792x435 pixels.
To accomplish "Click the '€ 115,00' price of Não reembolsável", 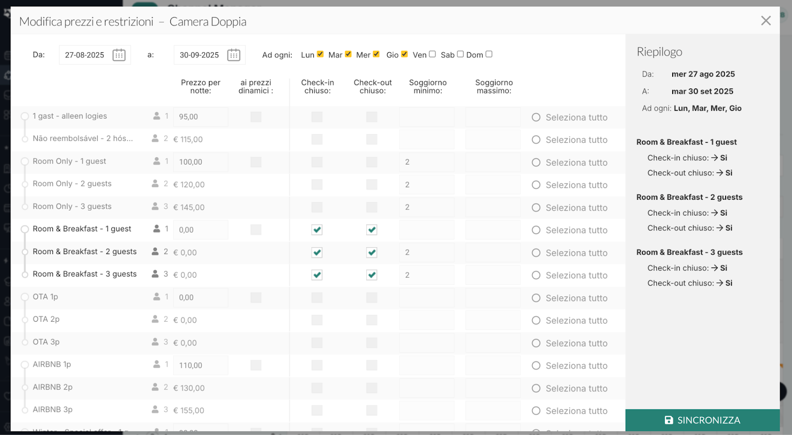I will [188, 139].
